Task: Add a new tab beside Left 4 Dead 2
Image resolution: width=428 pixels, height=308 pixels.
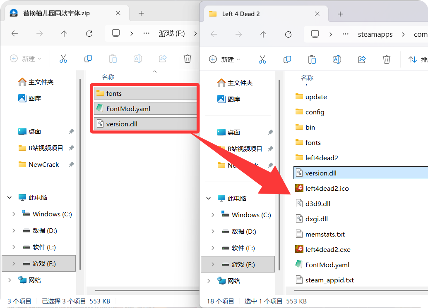Action: tap(340, 14)
